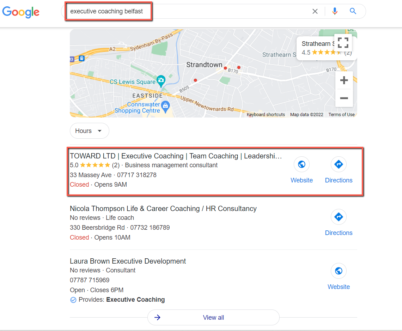The width and height of the screenshot is (402, 331).
Task: Open Nicola Thompson Life & Career Coaching listing
Action: pos(163,209)
